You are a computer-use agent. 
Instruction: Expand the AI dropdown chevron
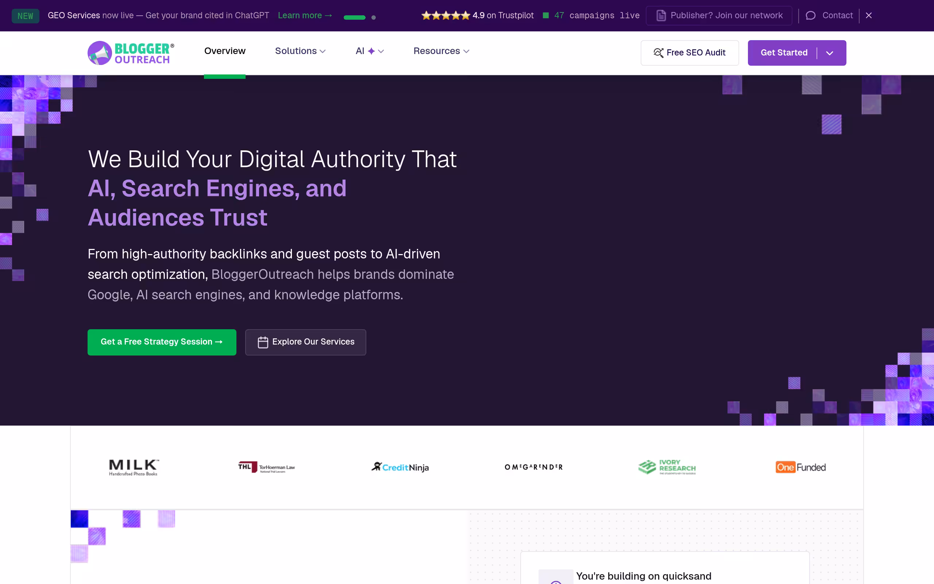click(x=381, y=51)
